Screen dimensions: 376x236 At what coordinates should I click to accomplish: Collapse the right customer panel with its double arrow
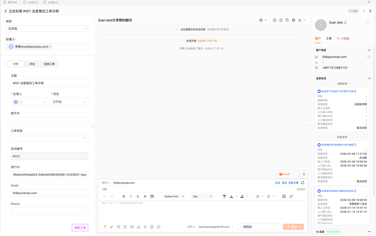(309, 125)
